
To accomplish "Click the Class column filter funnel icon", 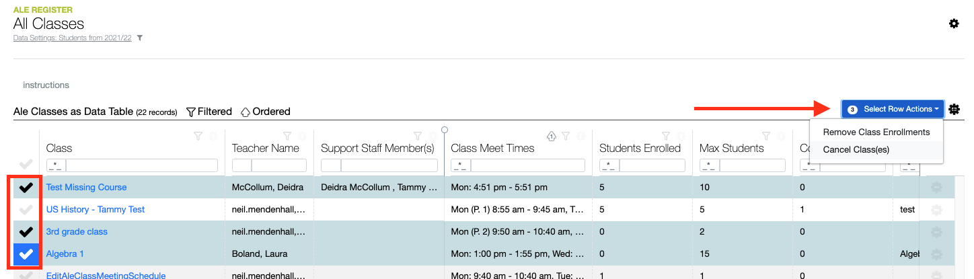I will pos(198,136).
